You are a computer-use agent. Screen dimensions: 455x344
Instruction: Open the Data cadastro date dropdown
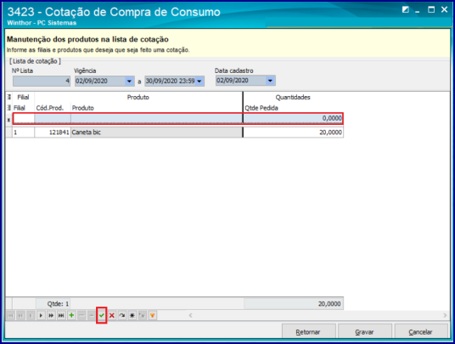(x=271, y=81)
